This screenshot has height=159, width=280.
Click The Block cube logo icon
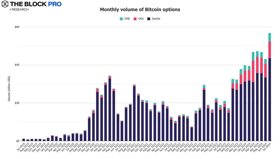pyautogui.click(x=5, y=4)
